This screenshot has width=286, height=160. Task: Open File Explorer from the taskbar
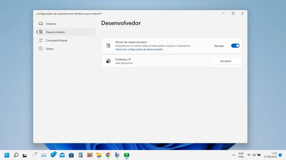pyautogui.click(x=99, y=155)
